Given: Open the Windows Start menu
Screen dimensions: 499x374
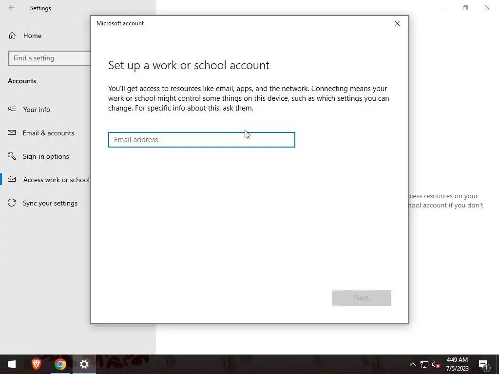Looking at the screenshot, I should tap(12, 364).
